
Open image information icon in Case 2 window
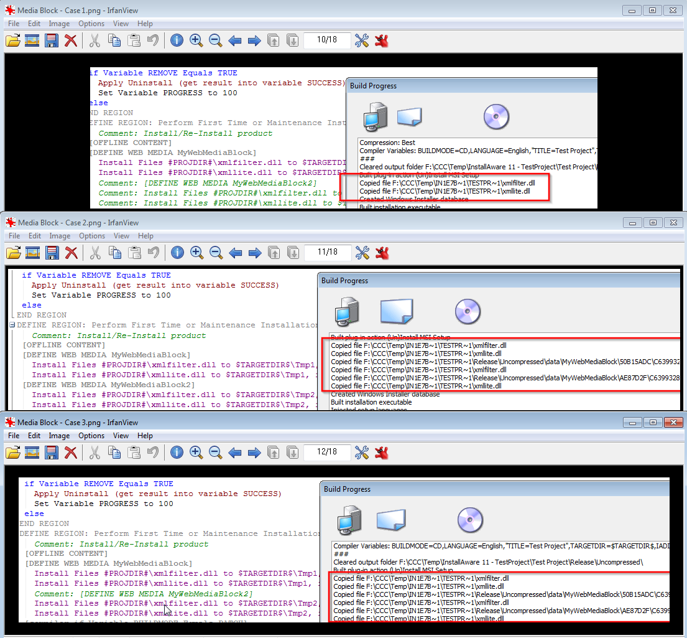pyautogui.click(x=177, y=253)
